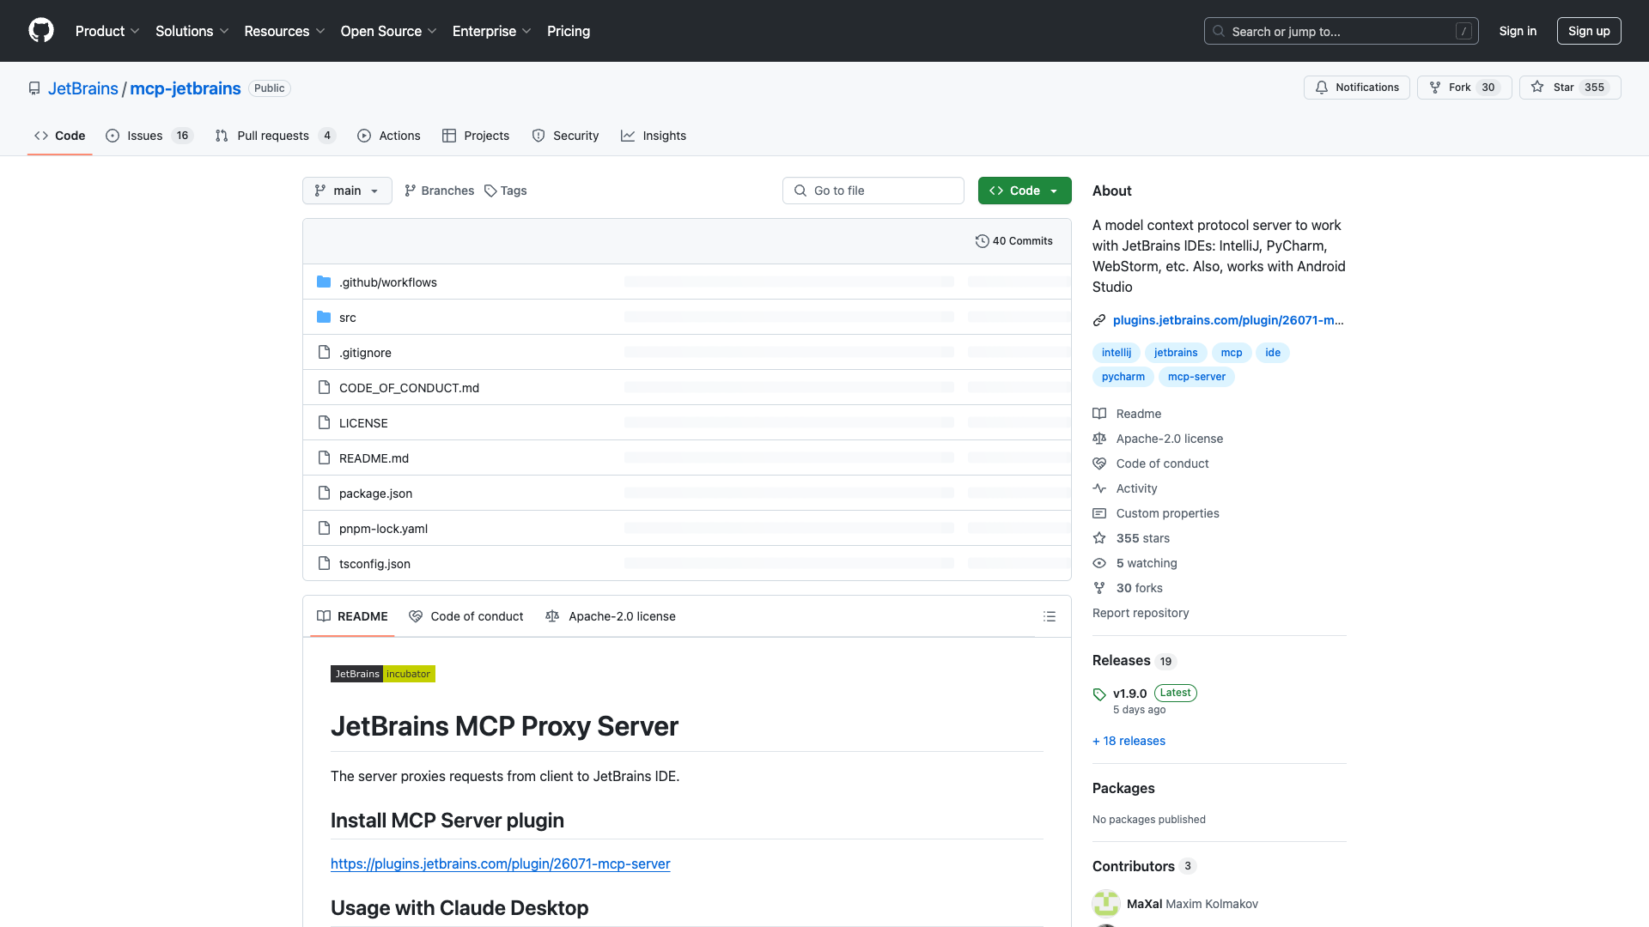Screen dimensions: 1649x927
Task: Open the README outline list icon
Action: click(1050, 616)
